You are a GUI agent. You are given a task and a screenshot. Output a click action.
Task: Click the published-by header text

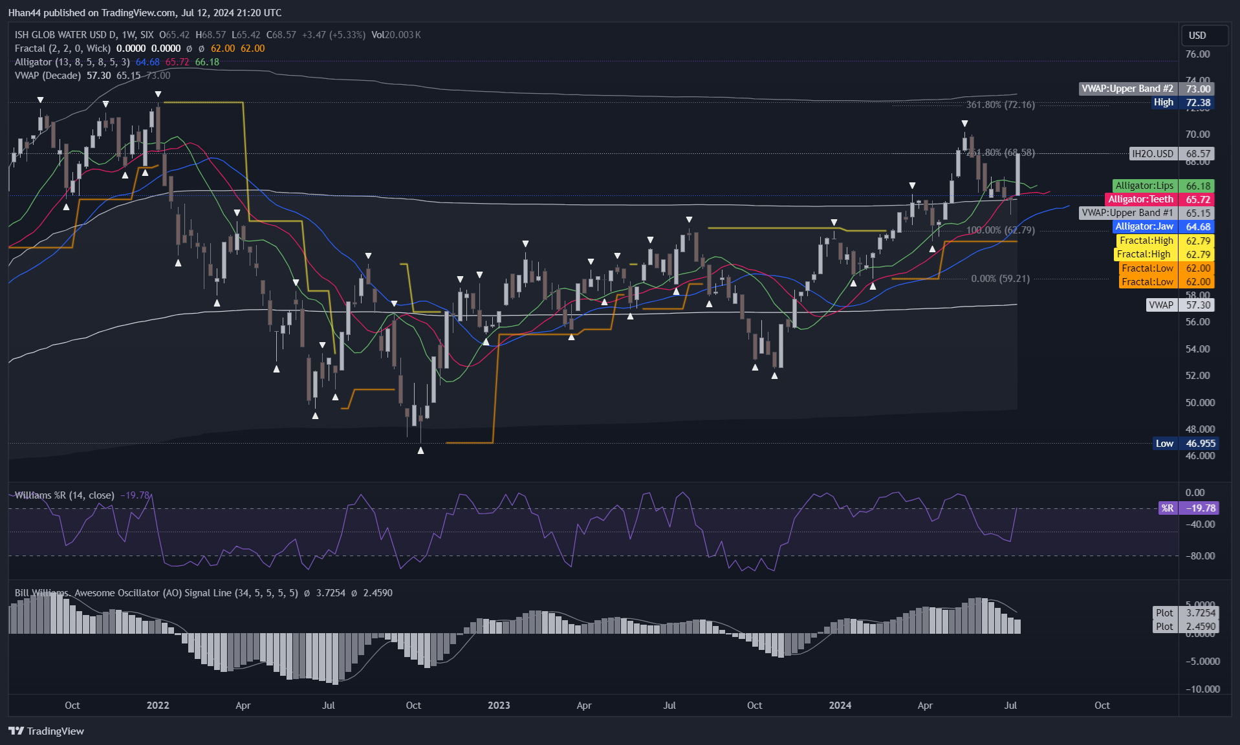pos(145,12)
